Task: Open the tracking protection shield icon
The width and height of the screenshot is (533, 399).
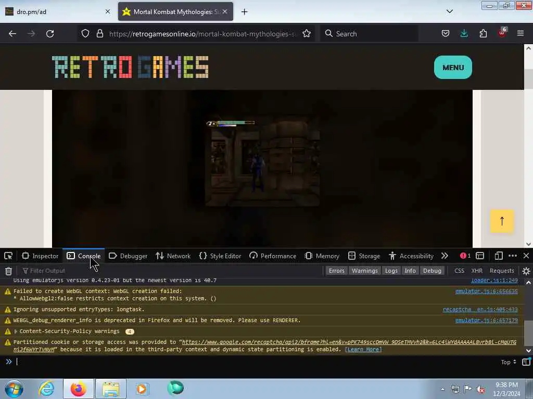Action: [x=85, y=33]
